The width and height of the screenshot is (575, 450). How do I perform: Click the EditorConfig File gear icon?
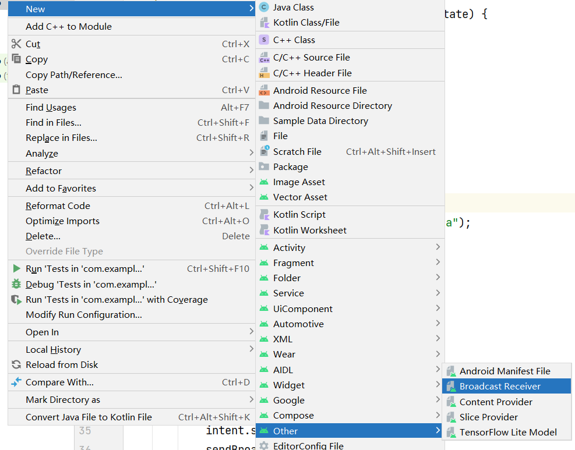(264, 445)
